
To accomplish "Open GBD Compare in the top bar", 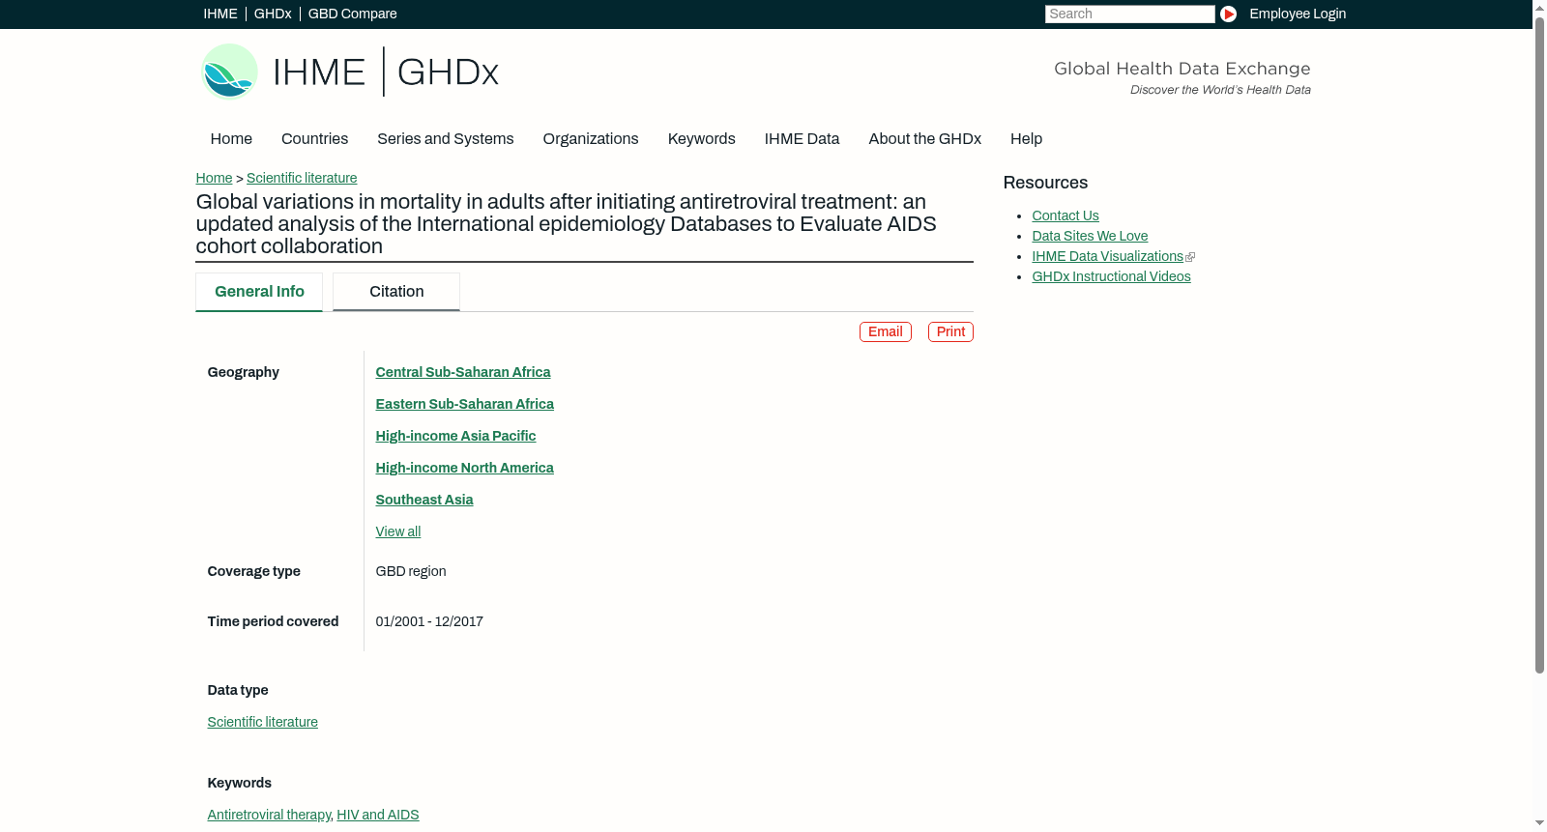I will click(x=353, y=14).
